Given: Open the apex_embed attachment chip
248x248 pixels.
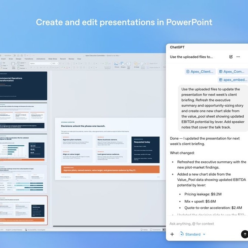Looking at the screenshot, I should [233, 80].
